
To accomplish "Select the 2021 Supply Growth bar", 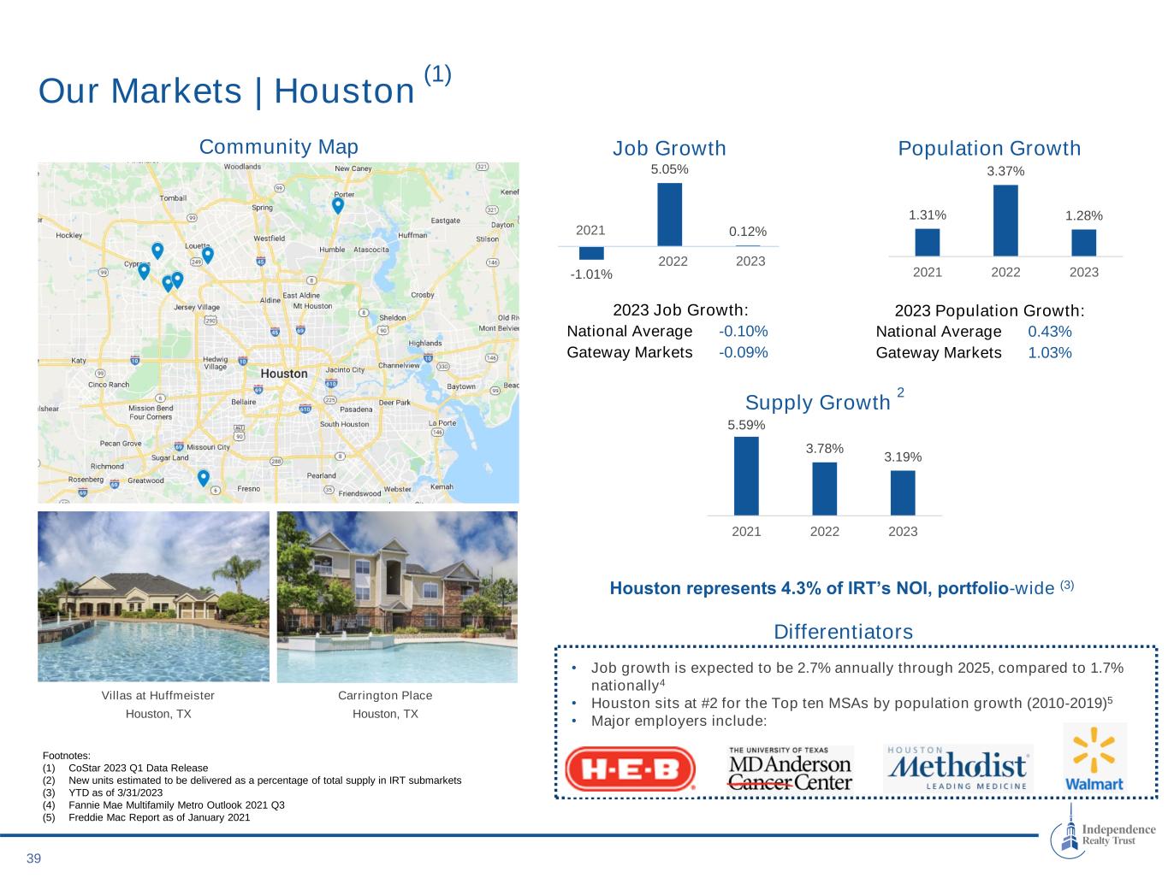I will [746, 476].
